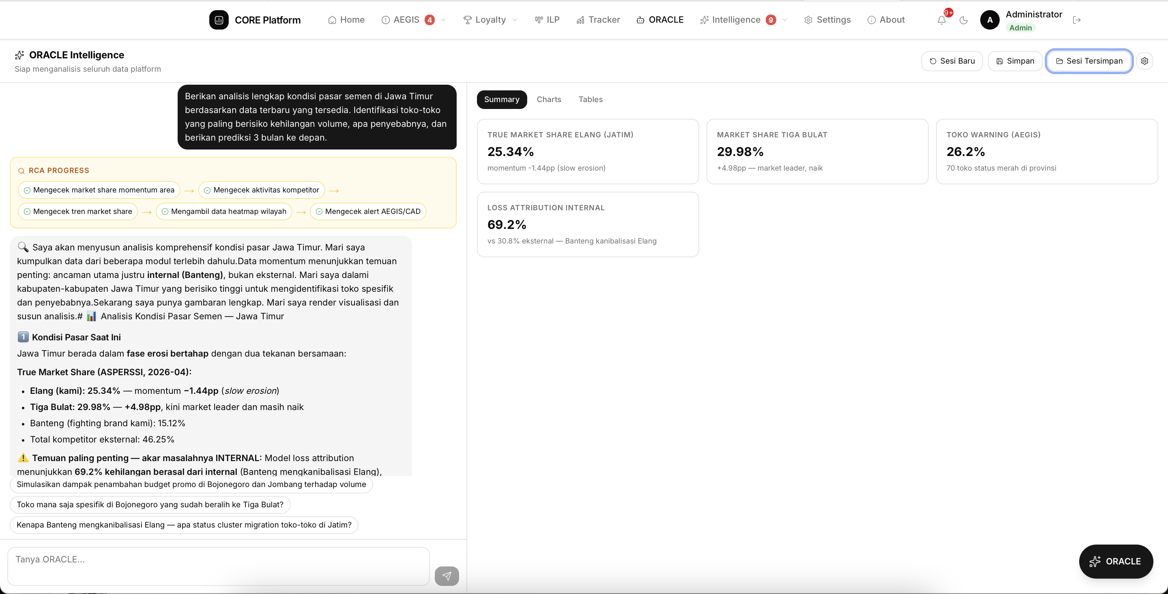
Task: Click subtitle Siap menganalisis seluruh data platform
Action: [x=88, y=69]
